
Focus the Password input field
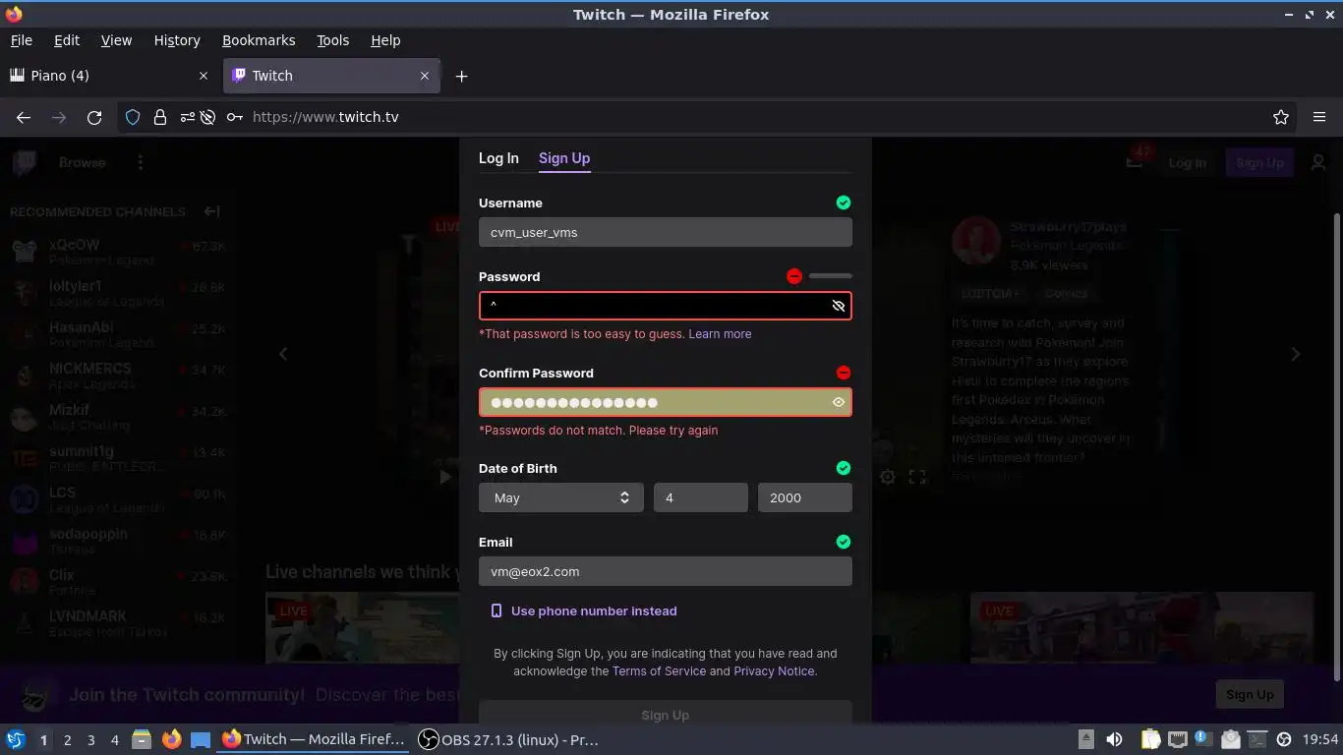pos(666,306)
